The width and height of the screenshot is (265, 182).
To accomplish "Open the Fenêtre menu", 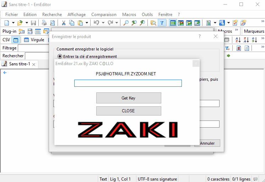I will point(165,15).
